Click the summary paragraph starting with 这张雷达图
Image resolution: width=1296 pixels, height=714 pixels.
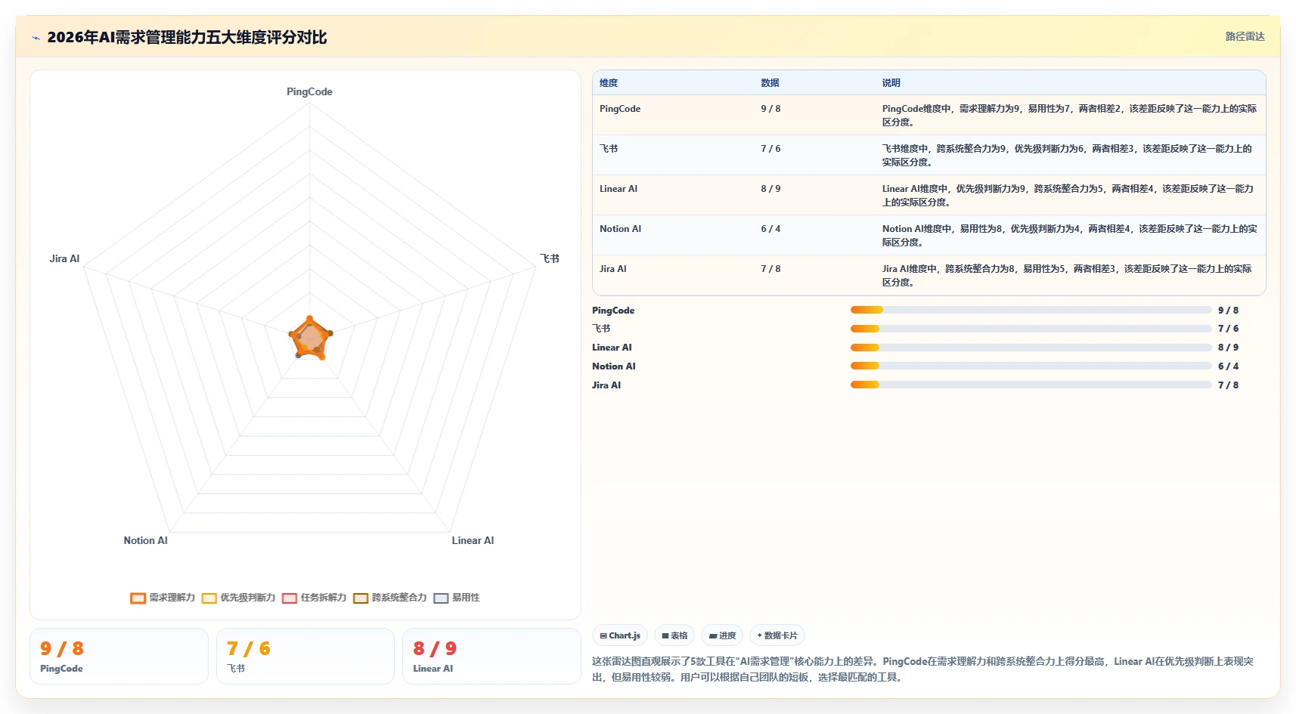(924, 669)
